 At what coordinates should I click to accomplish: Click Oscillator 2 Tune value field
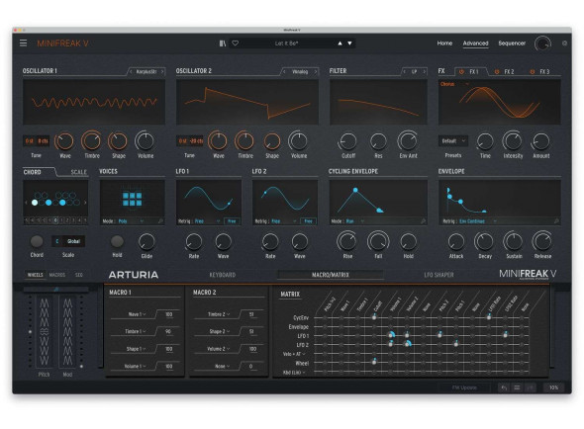click(190, 141)
